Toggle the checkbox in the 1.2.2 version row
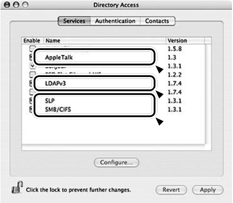Image resolution: width=233 pixels, height=203 pixels. [32, 74]
